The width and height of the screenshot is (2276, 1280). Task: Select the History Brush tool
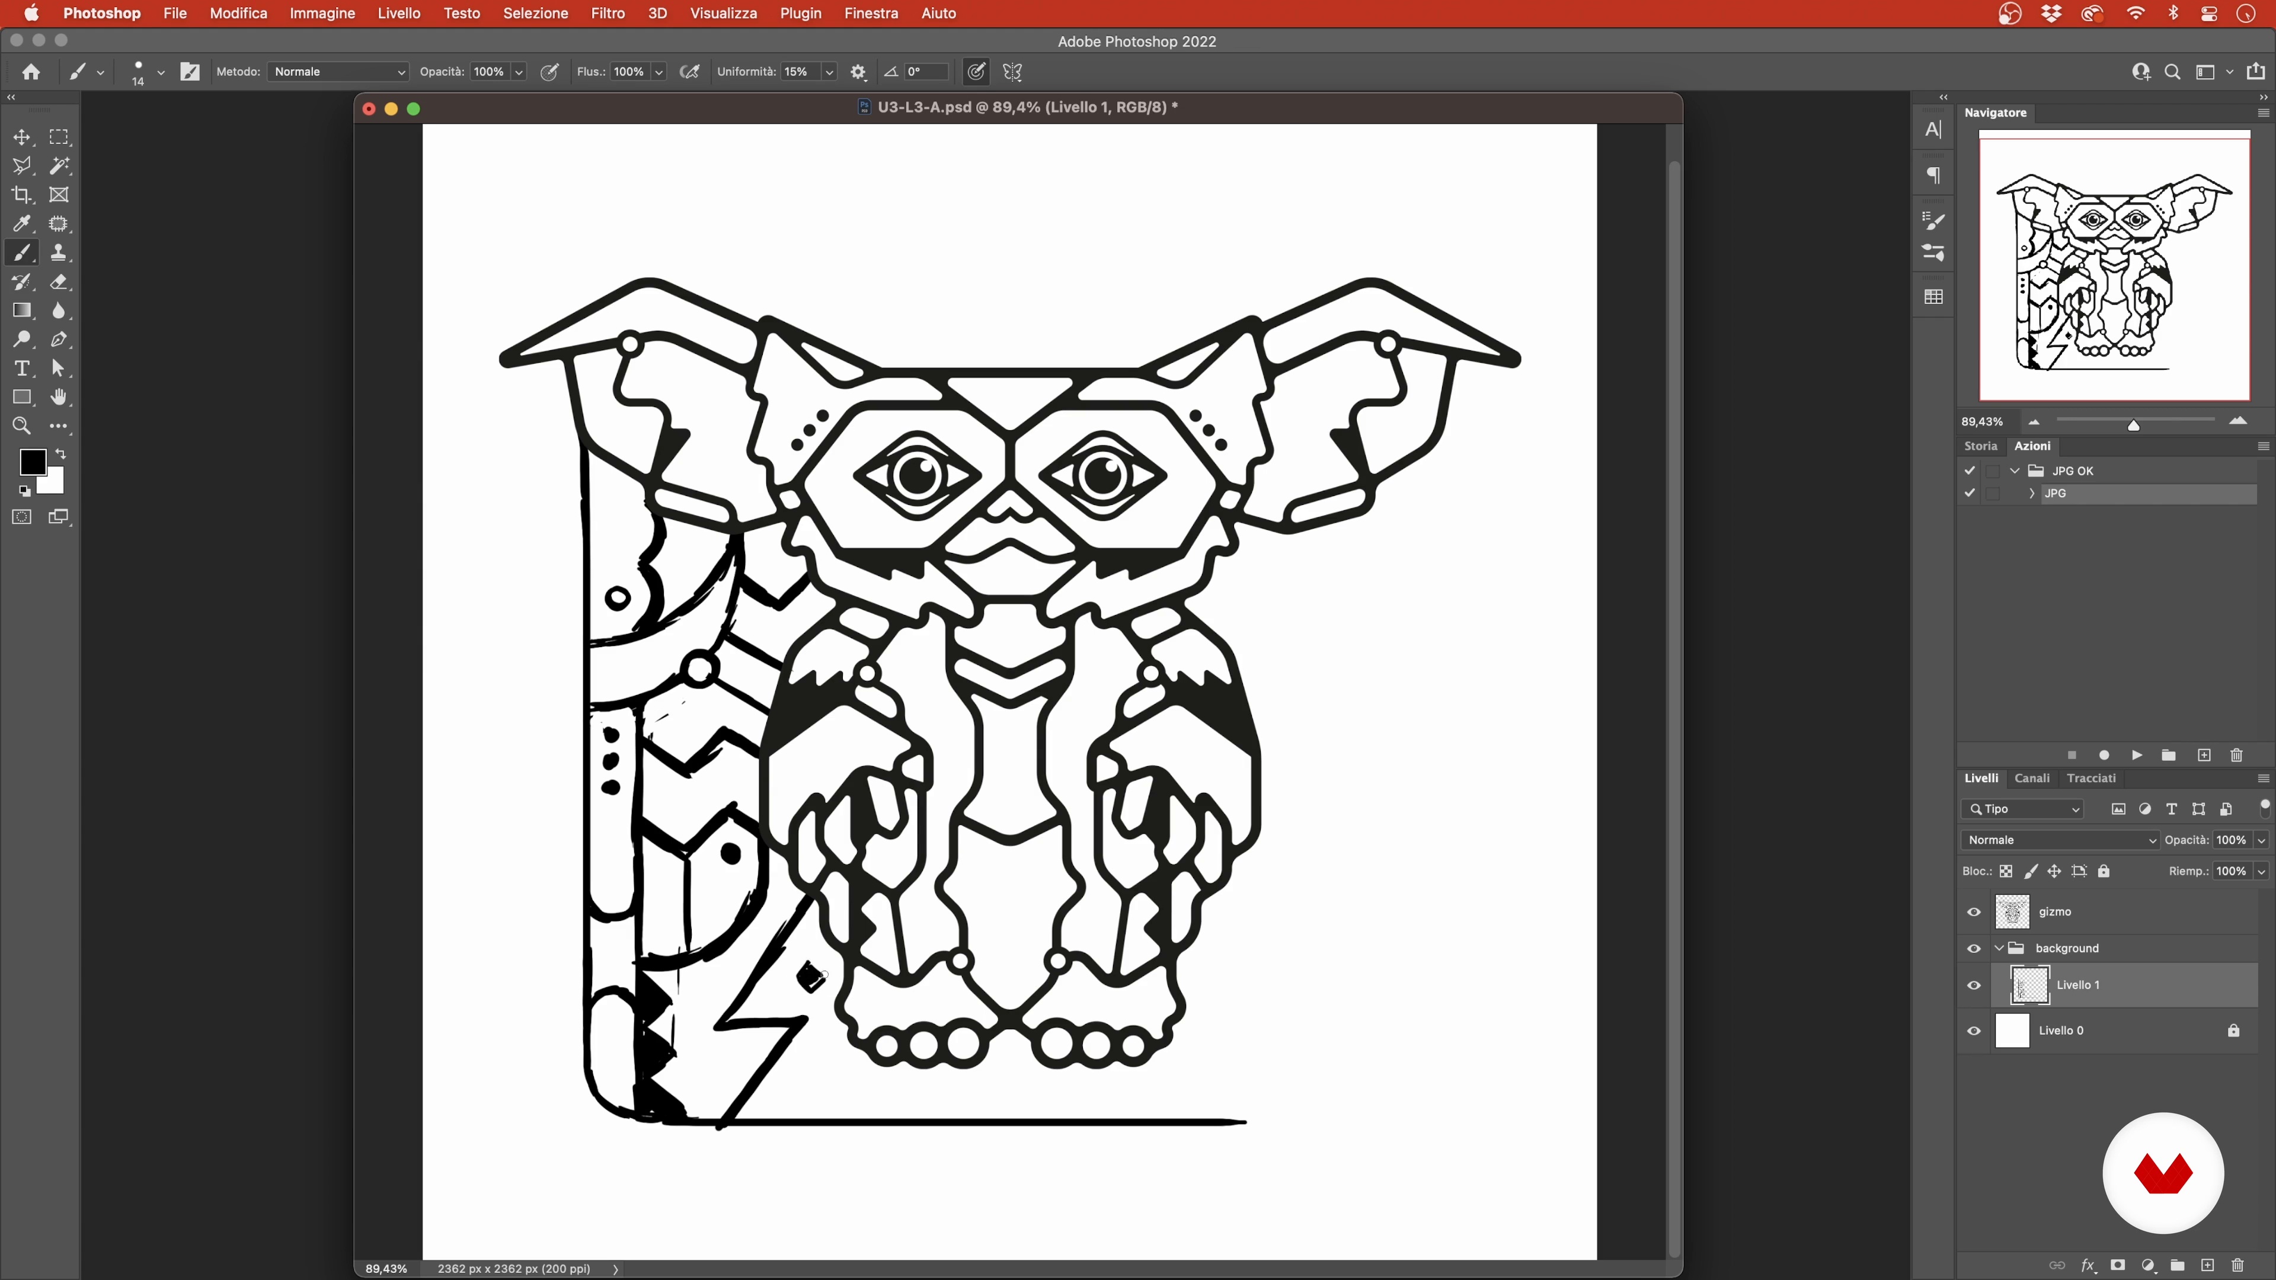point(22,282)
